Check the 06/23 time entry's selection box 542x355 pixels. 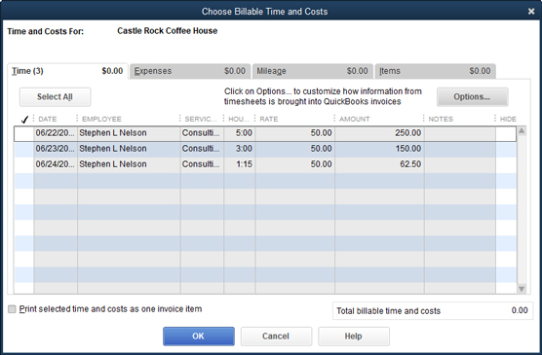tap(24, 149)
